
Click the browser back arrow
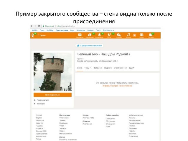coord(32,26)
